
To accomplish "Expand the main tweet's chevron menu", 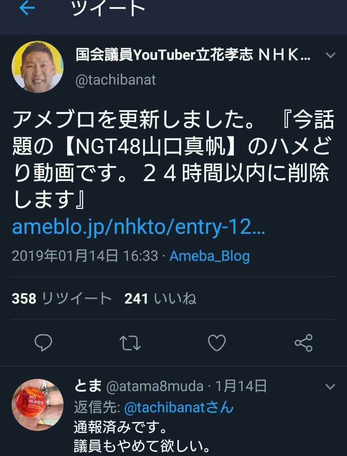I will coord(330,55).
